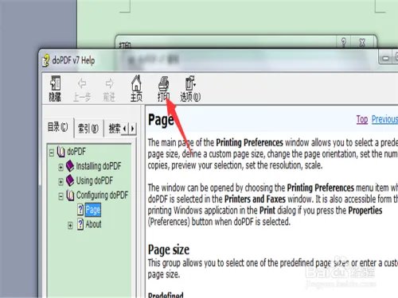Go to Home (主页) in help toolbar

coord(136,88)
